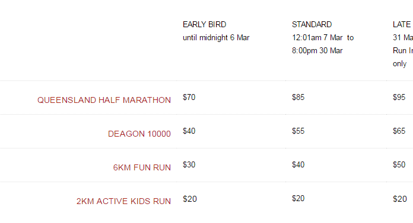Image resolution: width=413 pixels, height=223 pixels.
Task: Open the Queensland Half Marathon link
Action: [104, 100]
